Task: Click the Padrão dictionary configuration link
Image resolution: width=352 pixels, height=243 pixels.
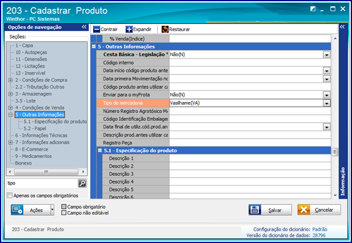Action: [320, 230]
